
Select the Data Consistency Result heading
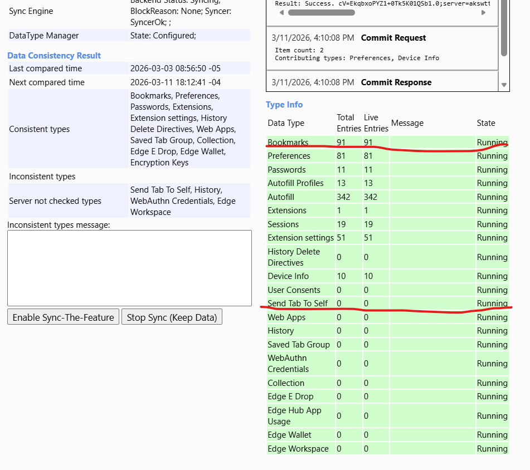click(54, 55)
